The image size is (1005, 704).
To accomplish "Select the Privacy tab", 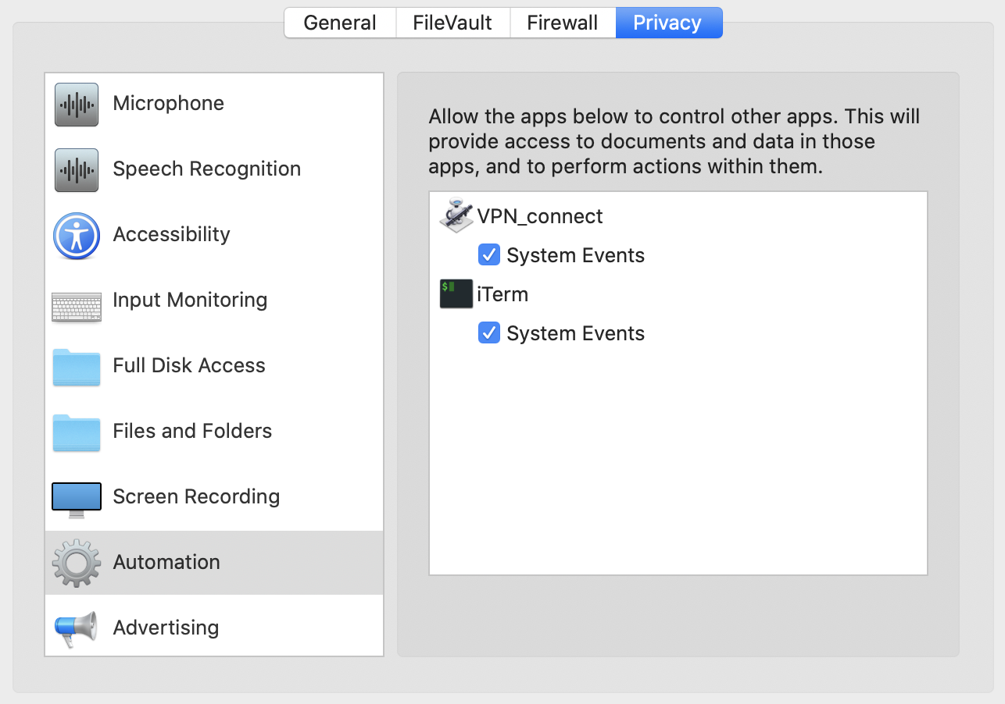I will (x=668, y=23).
